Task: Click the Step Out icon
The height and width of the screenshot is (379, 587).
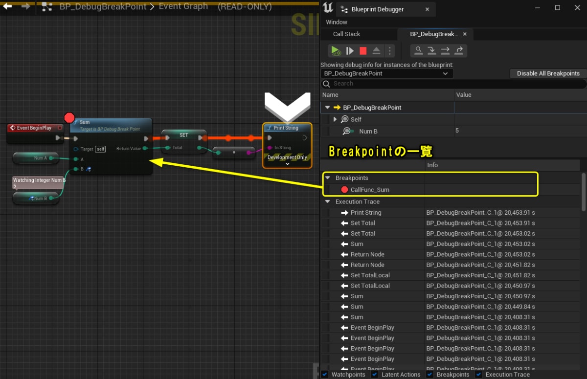Action: (x=459, y=50)
